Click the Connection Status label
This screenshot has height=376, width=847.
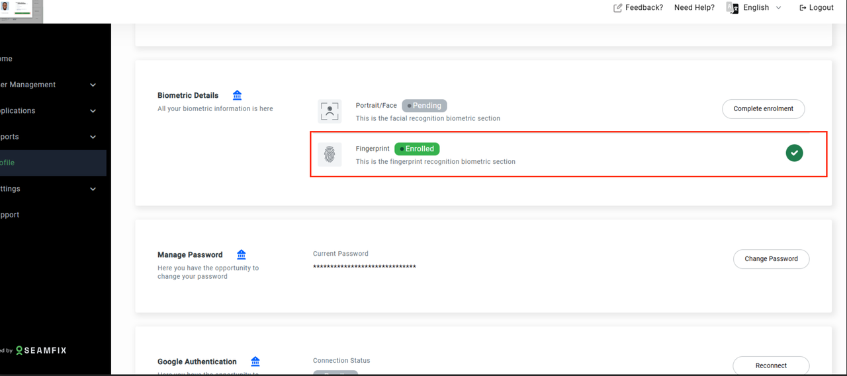point(341,361)
